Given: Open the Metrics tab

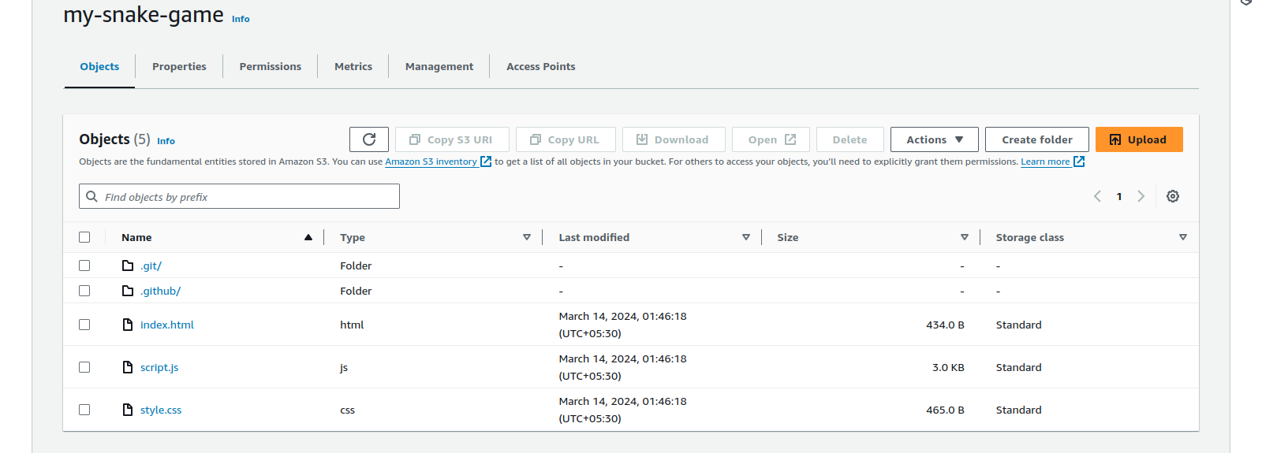Looking at the screenshot, I should click(353, 67).
